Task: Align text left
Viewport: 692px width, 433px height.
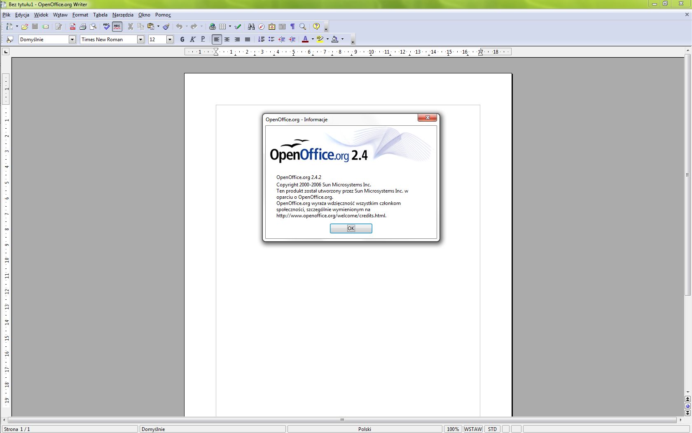Action: coord(216,39)
